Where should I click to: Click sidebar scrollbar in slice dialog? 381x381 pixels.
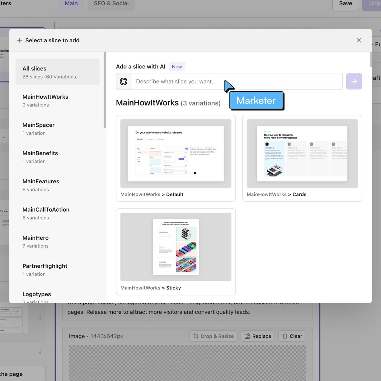[105, 90]
